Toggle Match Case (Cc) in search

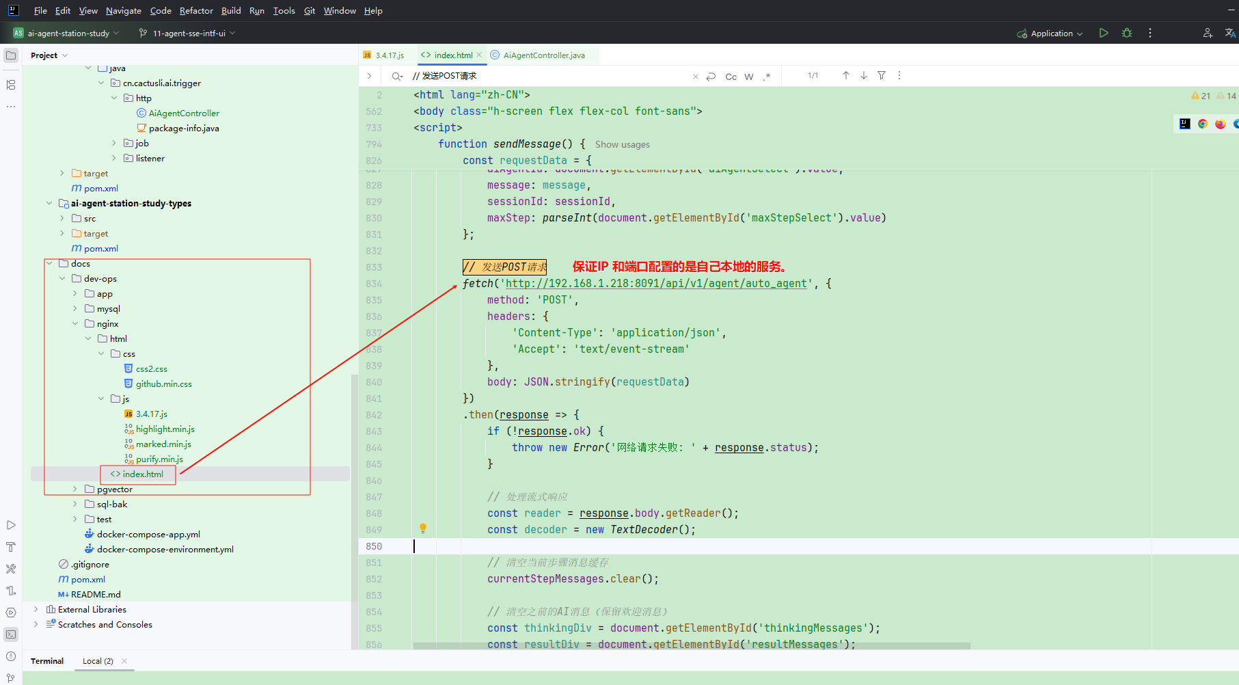[731, 77]
